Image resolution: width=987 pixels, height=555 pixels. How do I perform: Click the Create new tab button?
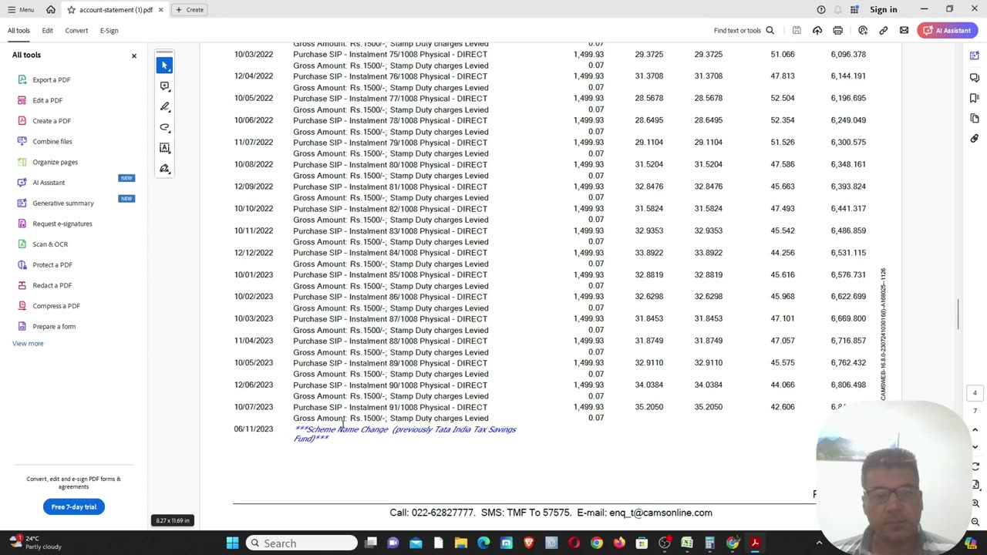190,10
